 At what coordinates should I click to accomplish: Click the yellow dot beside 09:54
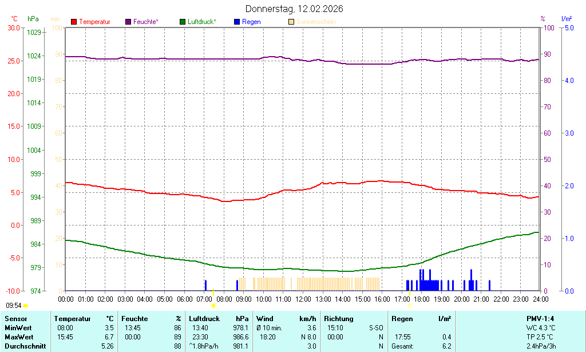(x=26, y=306)
